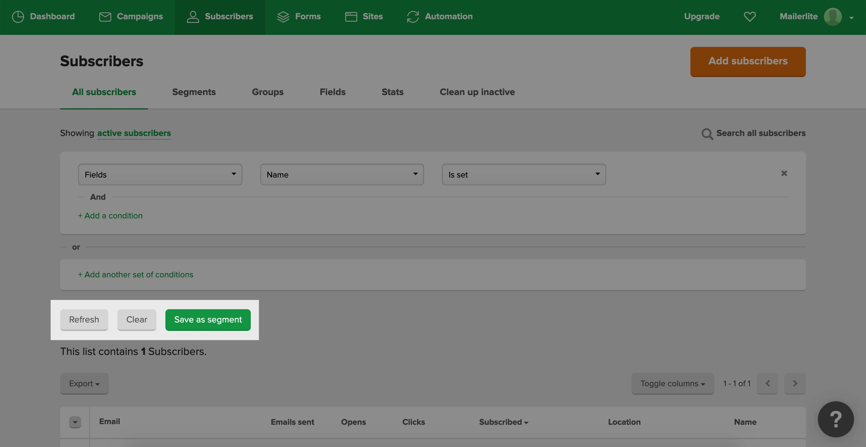Click Save as segment button
The image size is (866, 447).
coord(208,319)
